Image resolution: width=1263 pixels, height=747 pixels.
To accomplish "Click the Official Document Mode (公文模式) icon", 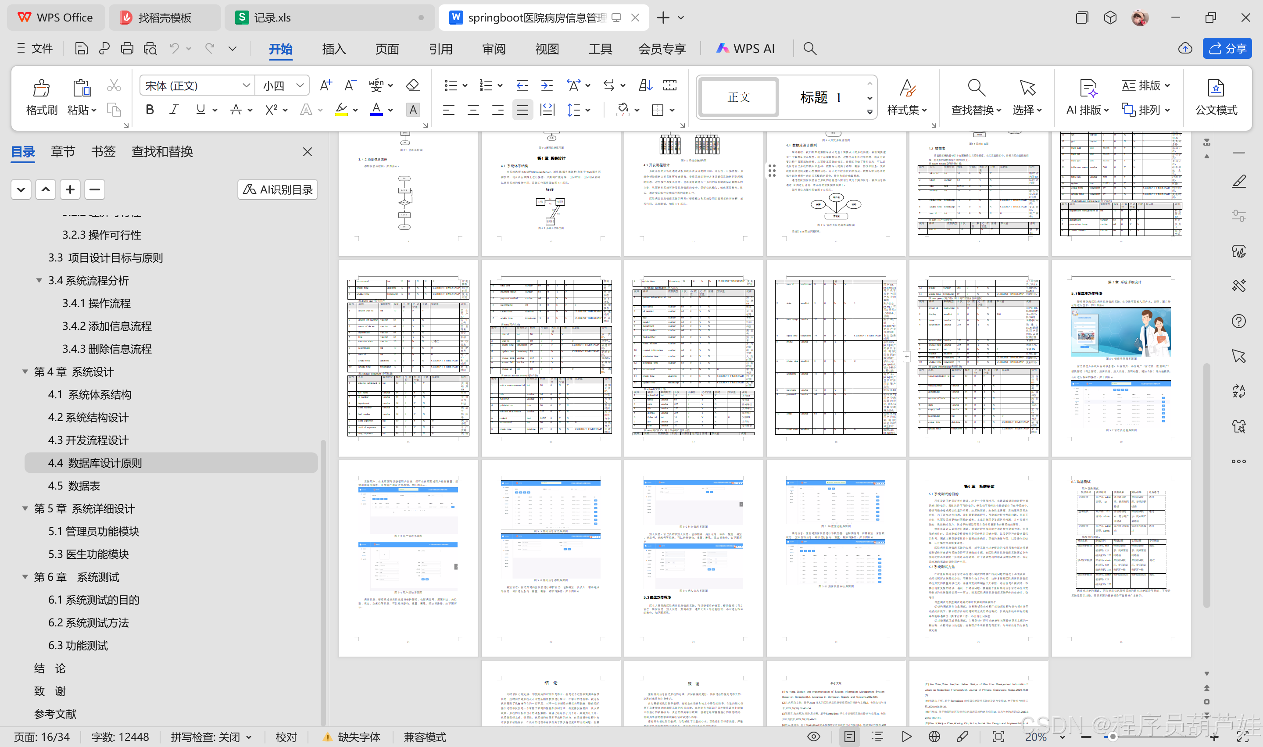I will [1216, 89].
